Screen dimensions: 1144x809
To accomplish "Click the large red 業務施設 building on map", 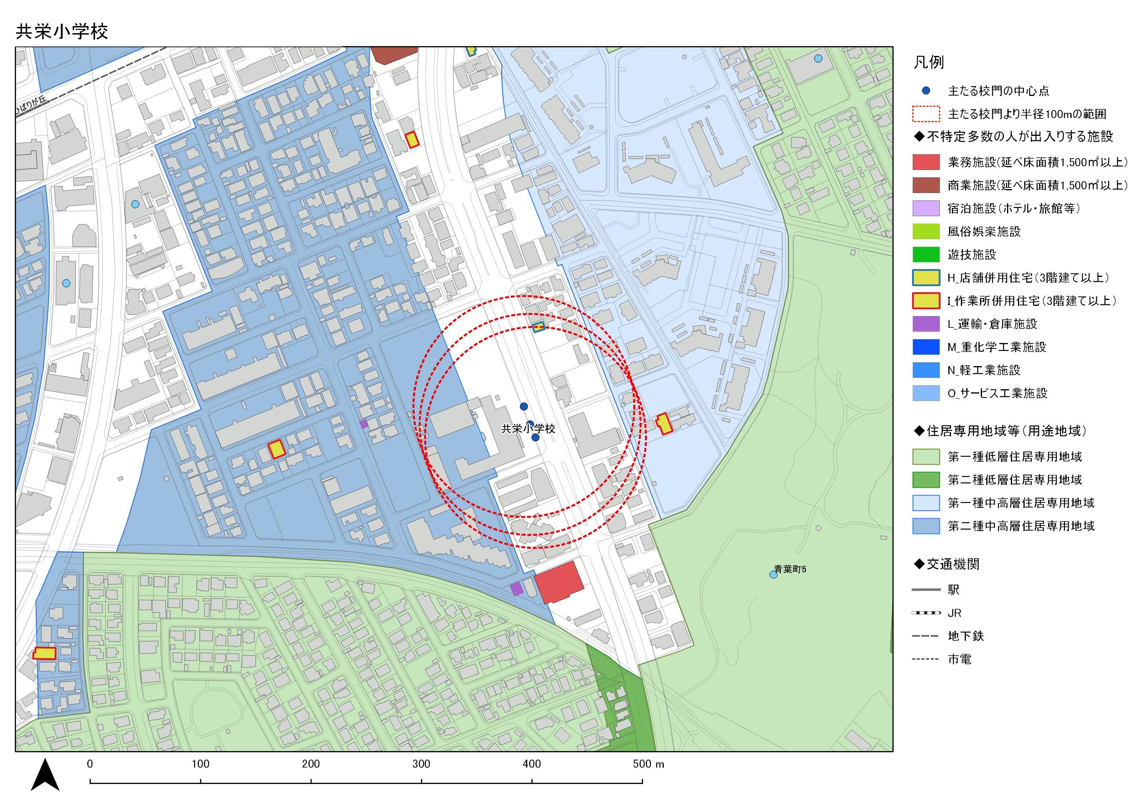I will (559, 582).
